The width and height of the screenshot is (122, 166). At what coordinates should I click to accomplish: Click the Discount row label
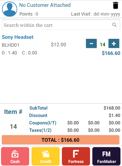click(x=38, y=115)
